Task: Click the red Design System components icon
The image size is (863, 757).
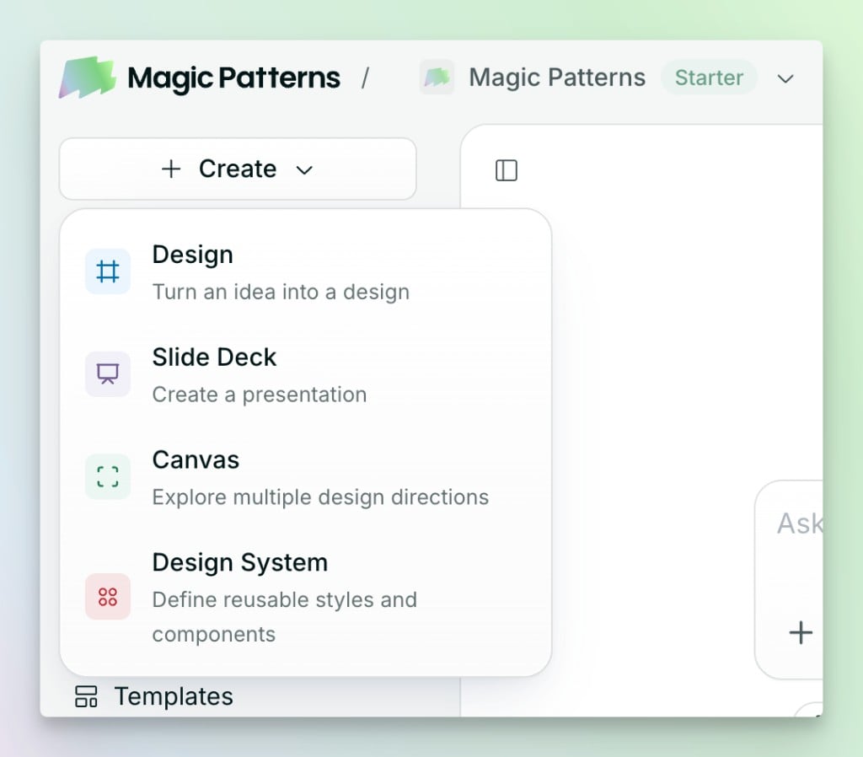Action: click(x=108, y=597)
